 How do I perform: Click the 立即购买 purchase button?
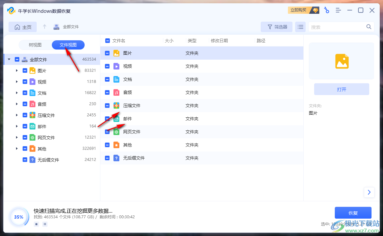[303, 10]
